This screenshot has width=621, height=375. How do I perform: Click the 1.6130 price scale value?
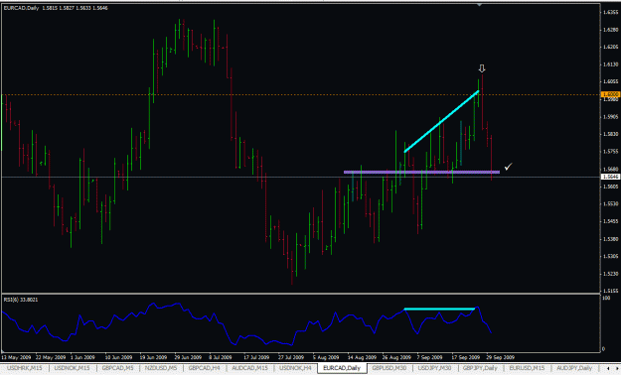tap(611, 64)
